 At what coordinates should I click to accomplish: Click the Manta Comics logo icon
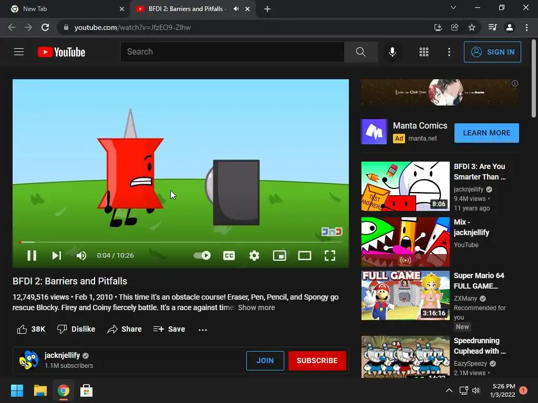tap(374, 132)
